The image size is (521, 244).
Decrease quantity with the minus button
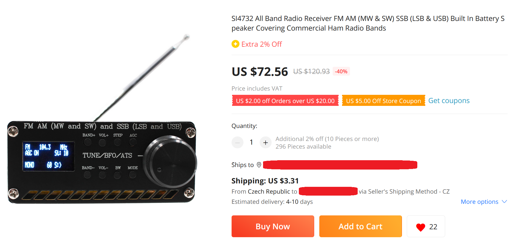pos(237,142)
